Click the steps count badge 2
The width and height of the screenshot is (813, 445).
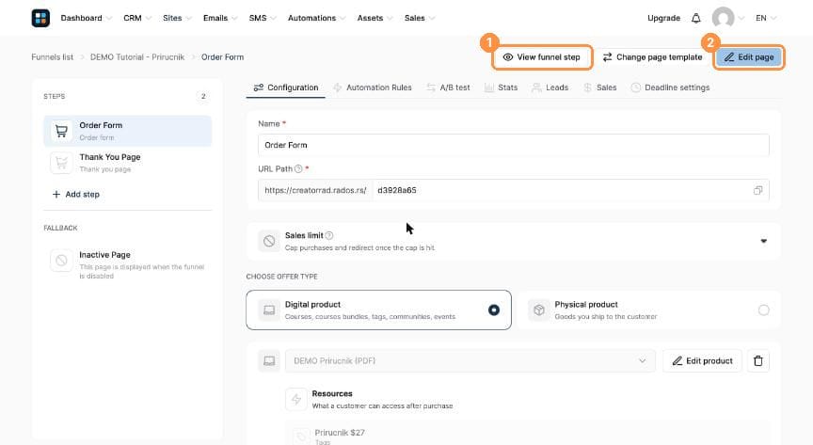tap(203, 97)
